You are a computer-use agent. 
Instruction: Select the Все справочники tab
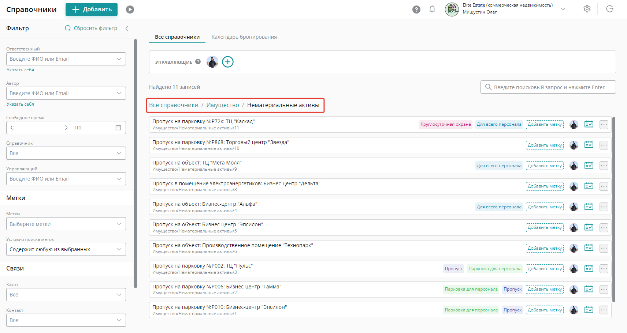pyautogui.click(x=177, y=37)
